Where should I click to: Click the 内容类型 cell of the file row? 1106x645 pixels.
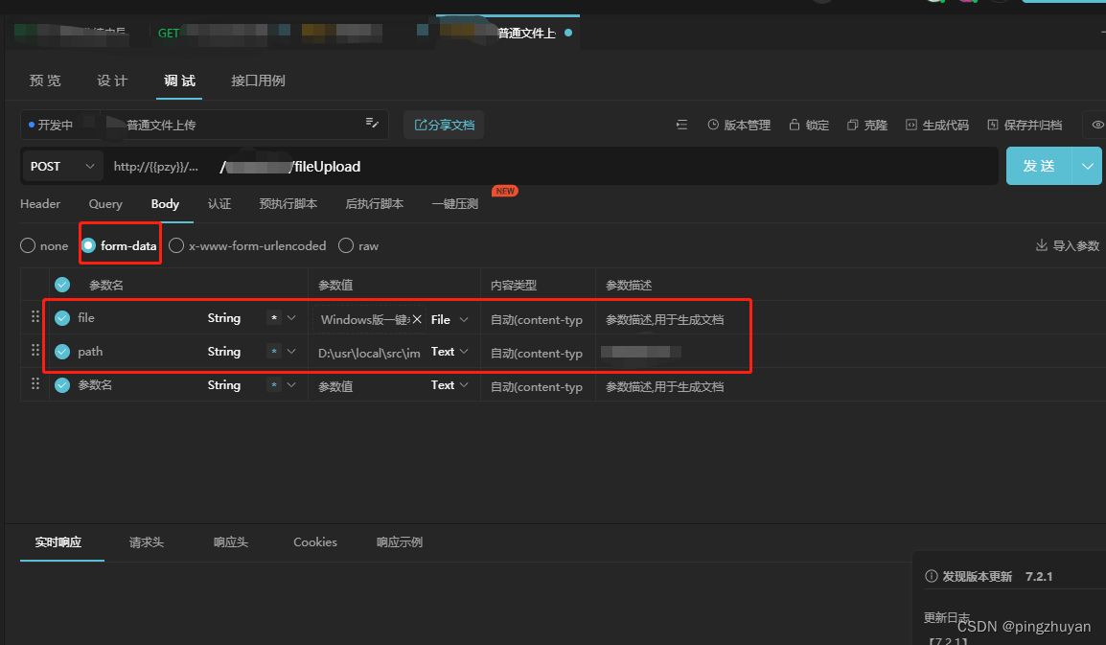[537, 320]
